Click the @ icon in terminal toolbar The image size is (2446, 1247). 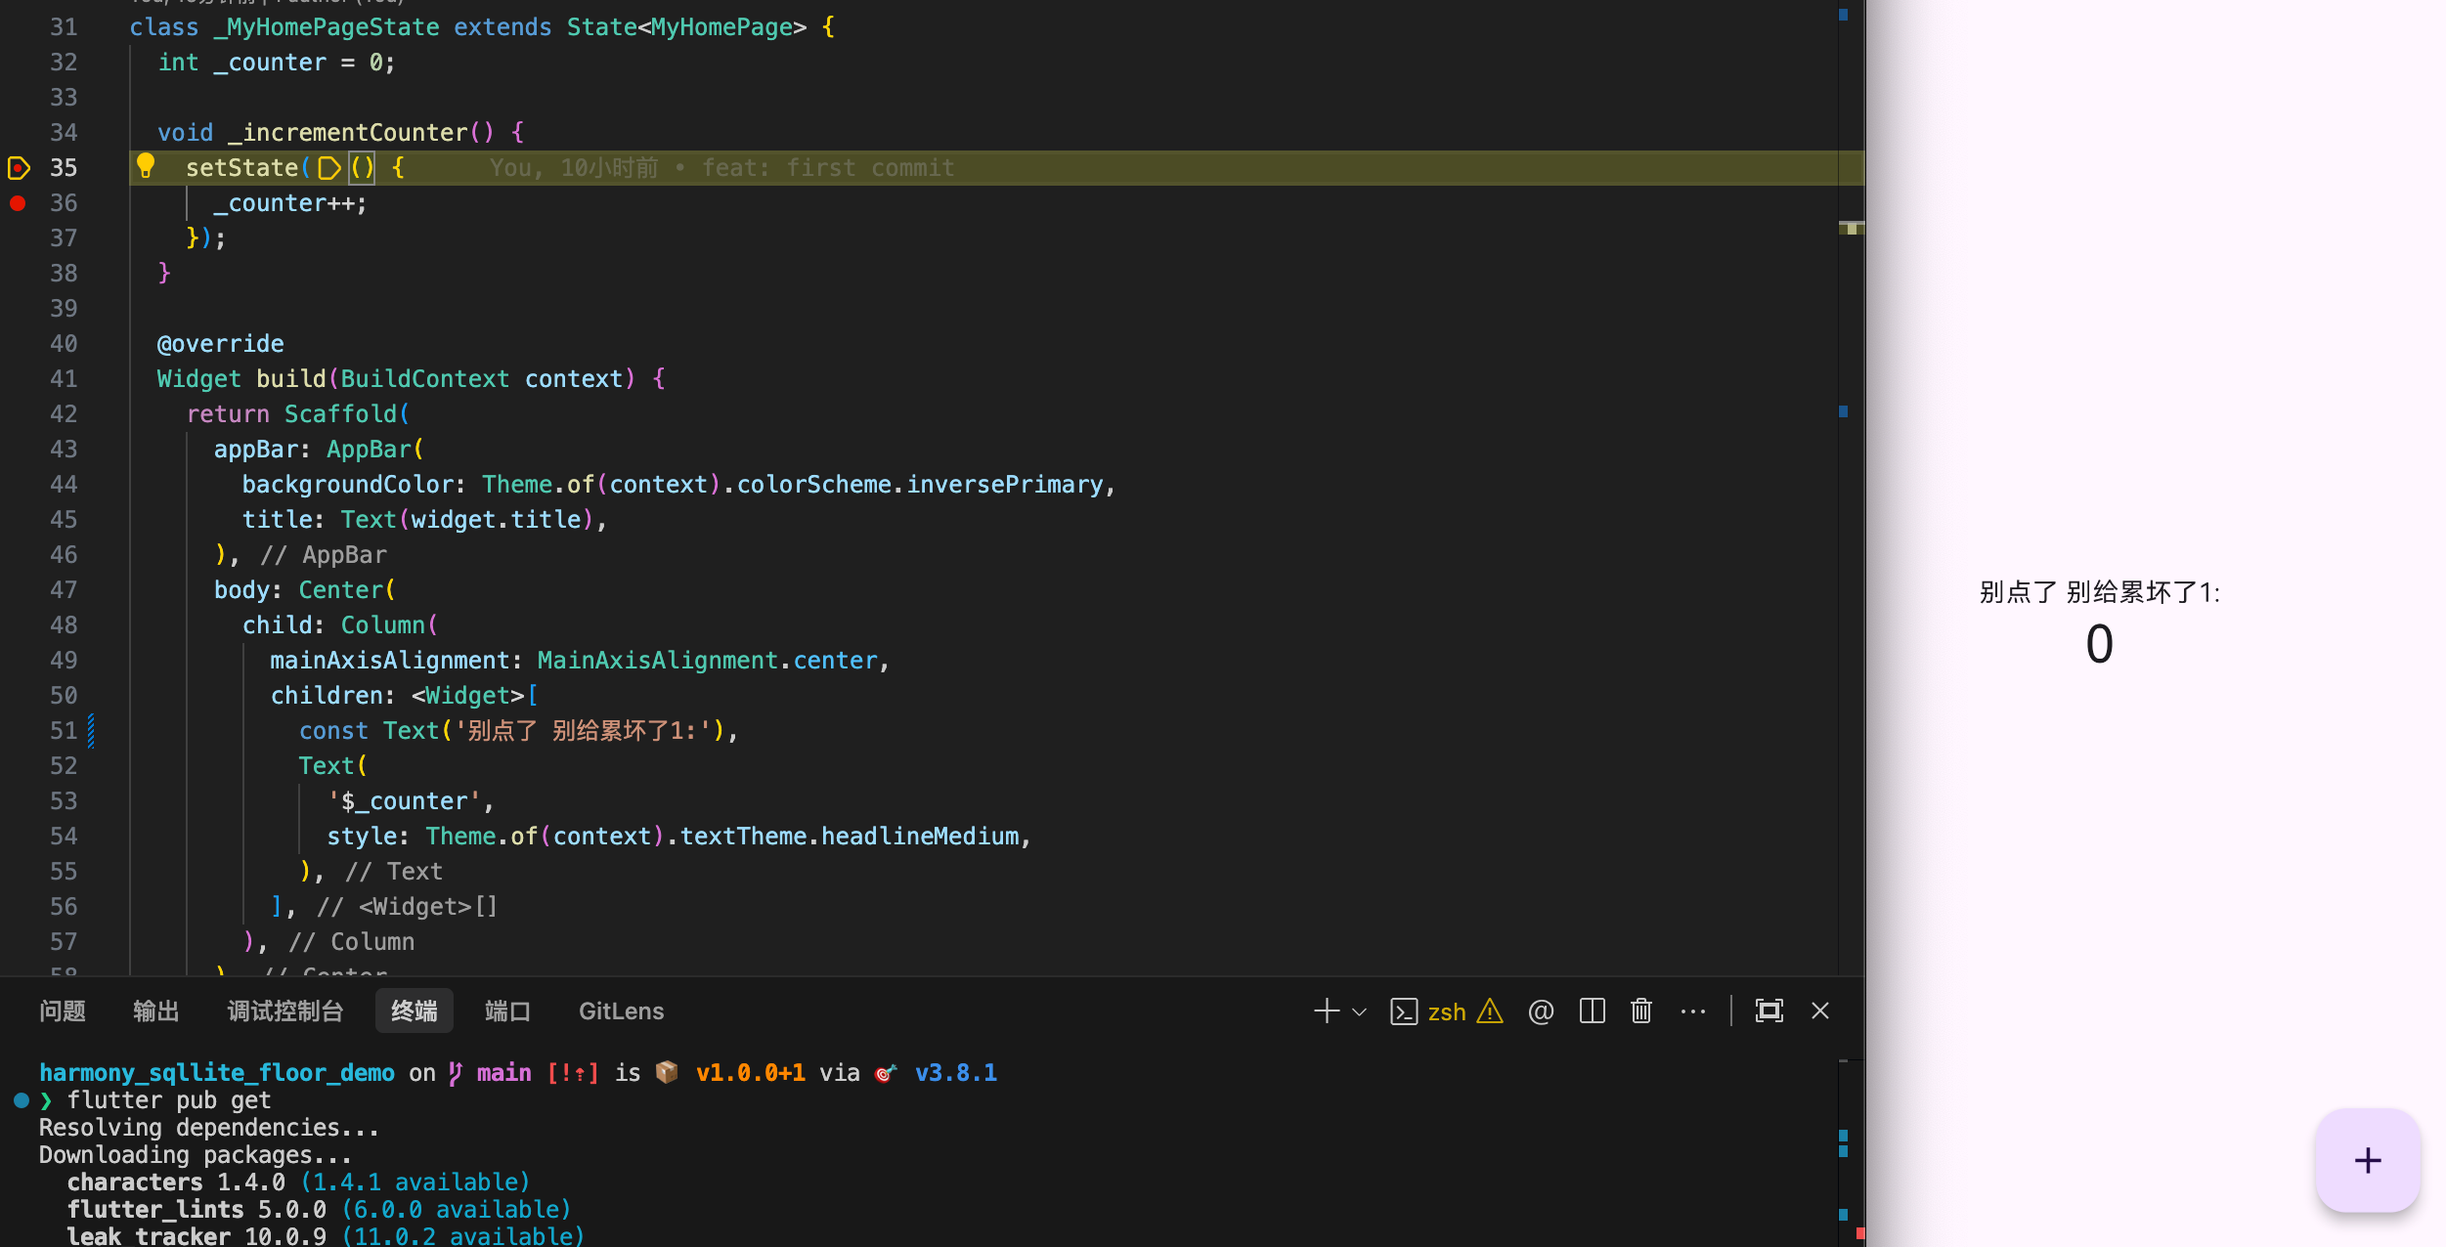point(1541,1010)
